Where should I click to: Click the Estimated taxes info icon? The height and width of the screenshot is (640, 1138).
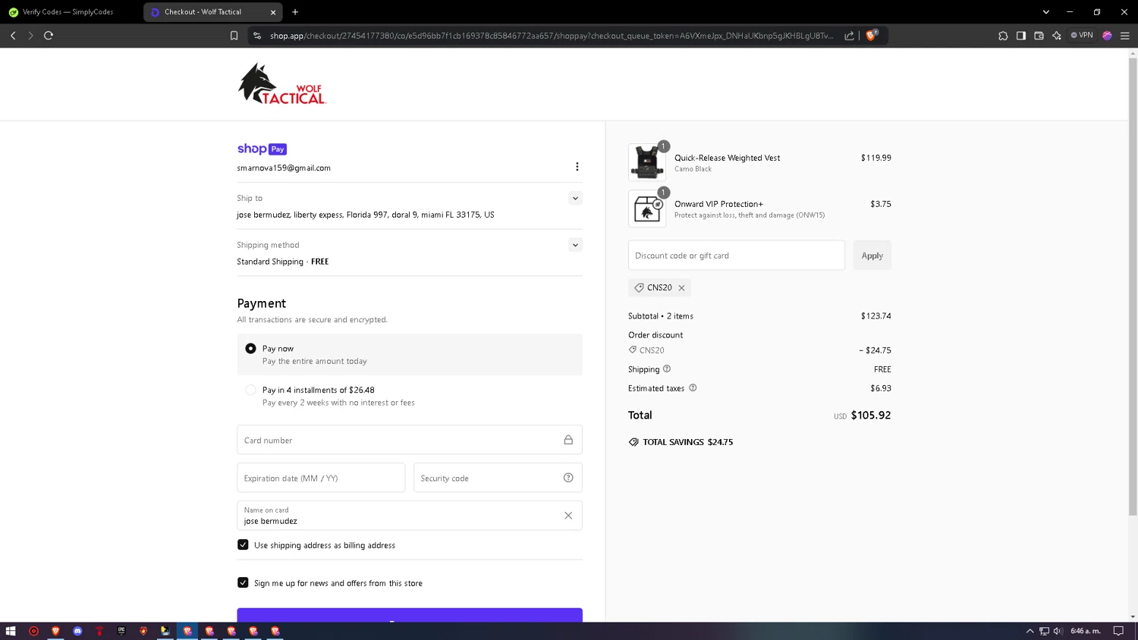tap(693, 388)
